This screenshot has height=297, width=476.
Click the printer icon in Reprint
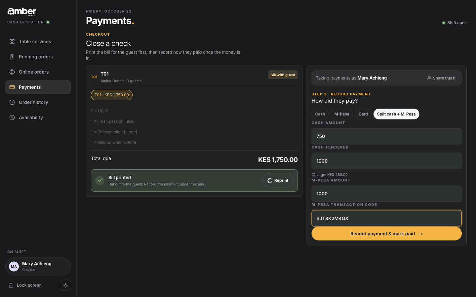point(270,181)
